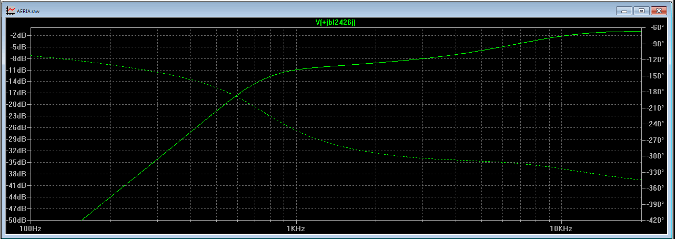Click the -17dB left axis value
675x239 pixels.
pyautogui.click(x=17, y=93)
